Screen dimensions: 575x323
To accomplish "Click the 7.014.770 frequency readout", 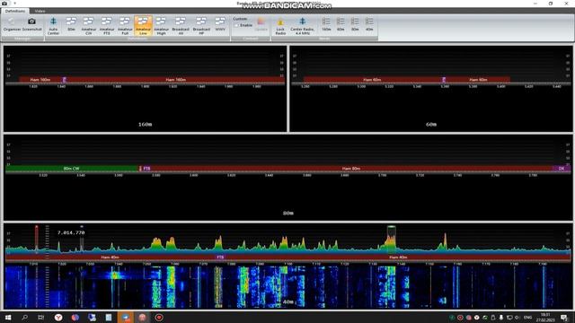I will tap(71, 232).
